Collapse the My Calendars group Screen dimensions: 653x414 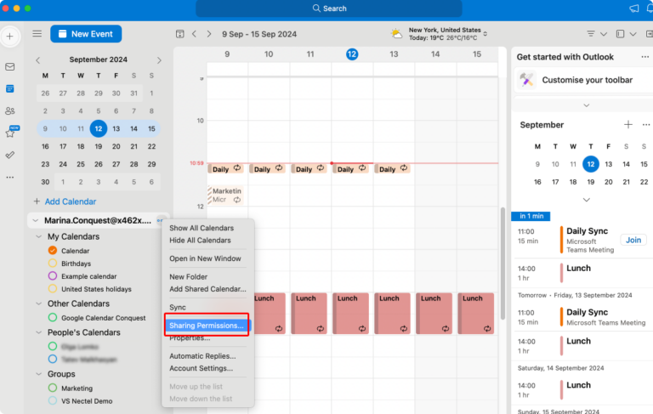[x=40, y=236]
